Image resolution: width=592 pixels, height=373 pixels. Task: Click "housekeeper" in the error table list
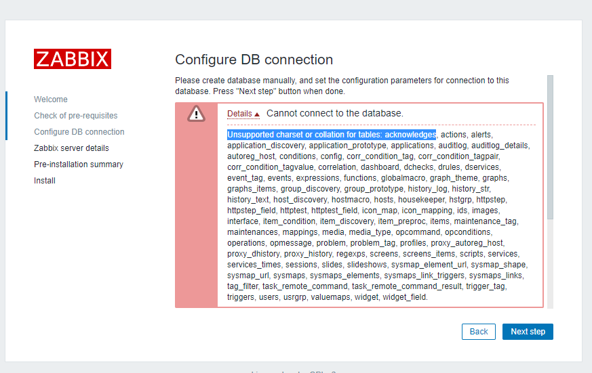tap(421, 200)
